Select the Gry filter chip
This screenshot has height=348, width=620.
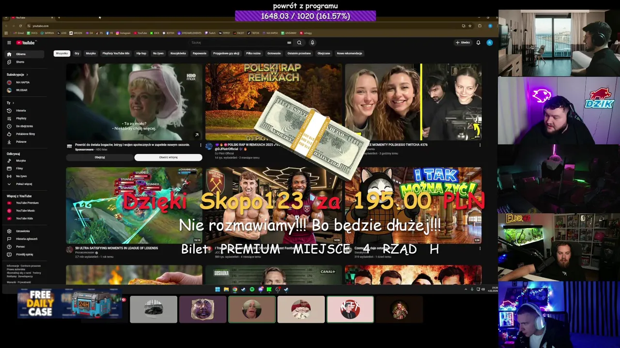point(77,53)
